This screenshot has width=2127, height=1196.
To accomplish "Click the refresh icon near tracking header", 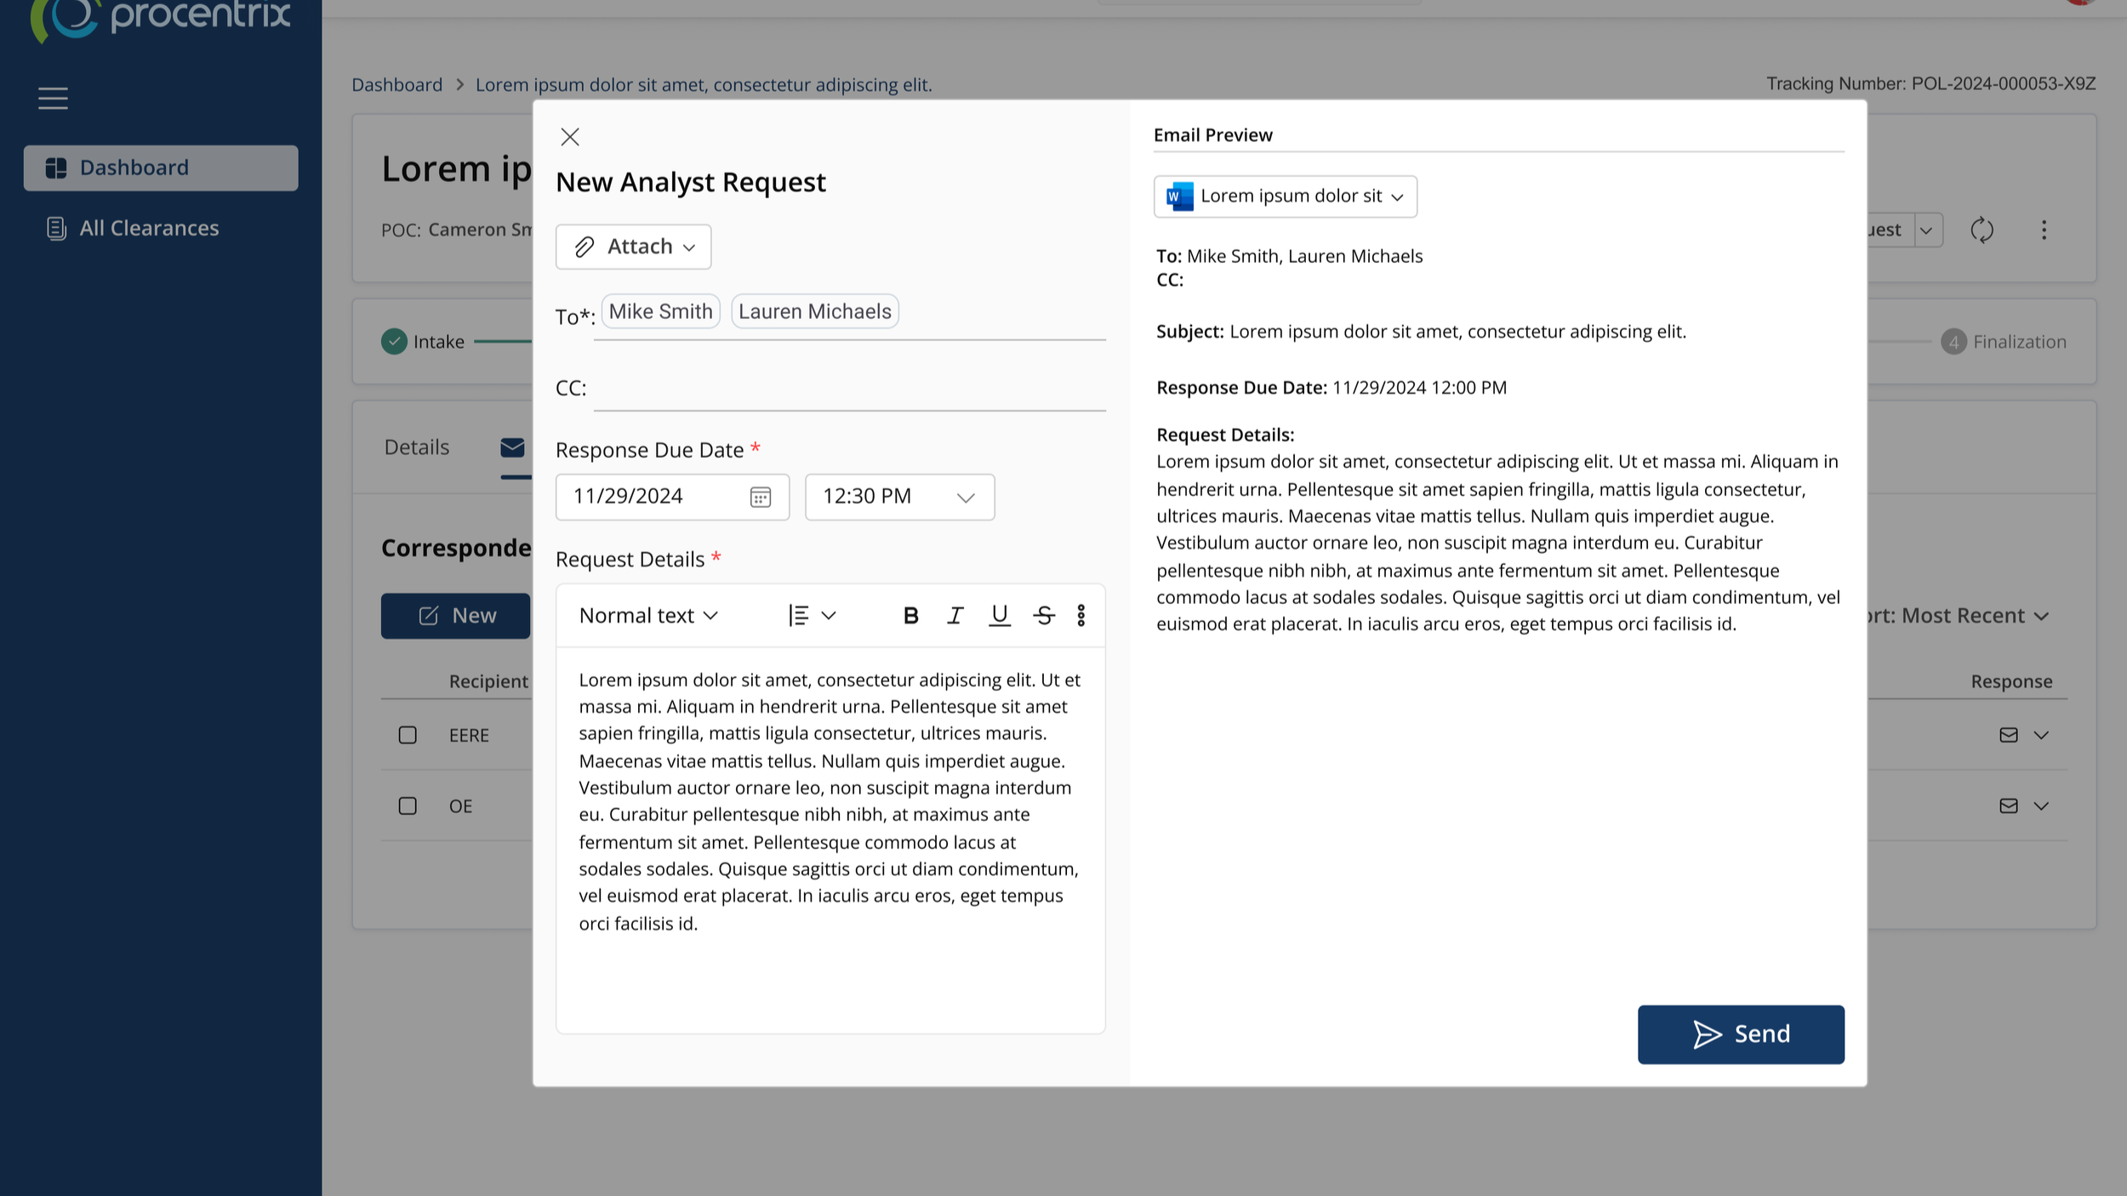I will (x=1982, y=230).
